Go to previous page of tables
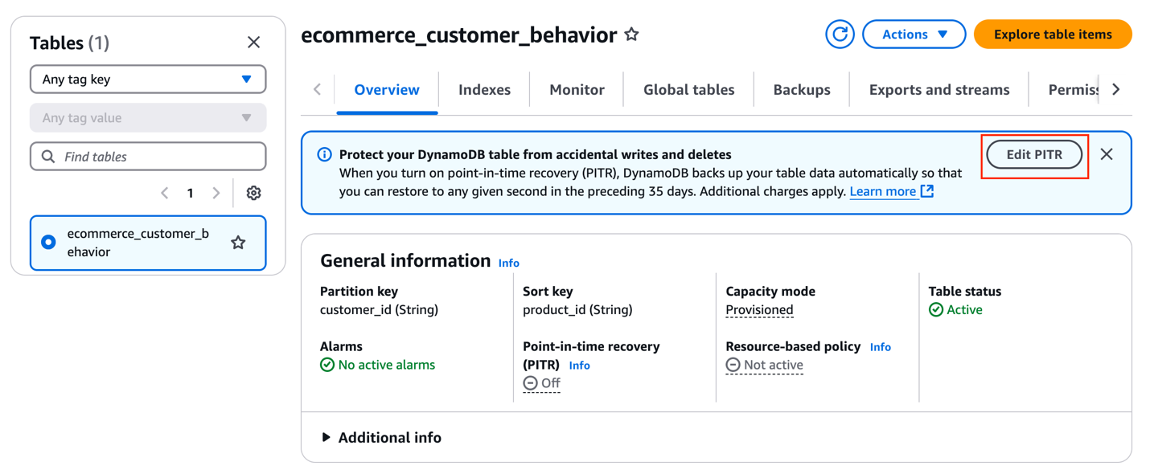The height and width of the screenshot is (474, 1150). tap(165, 193)
